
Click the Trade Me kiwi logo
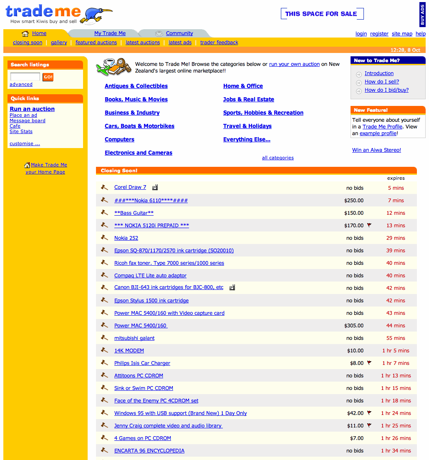pos(59,14)
